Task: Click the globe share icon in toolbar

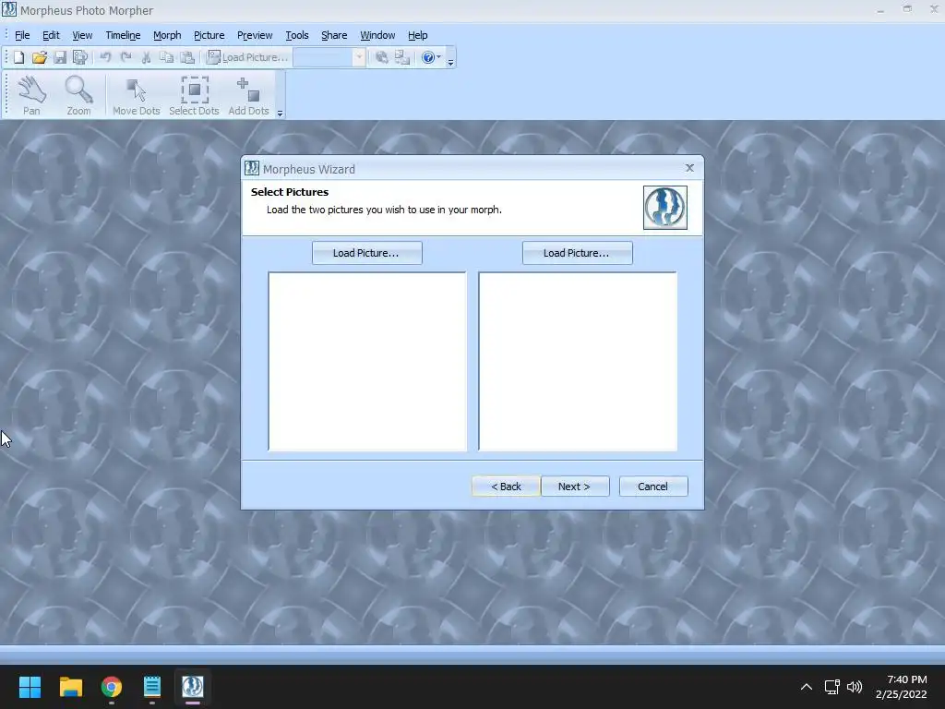Action: click(x=381, y=57)
